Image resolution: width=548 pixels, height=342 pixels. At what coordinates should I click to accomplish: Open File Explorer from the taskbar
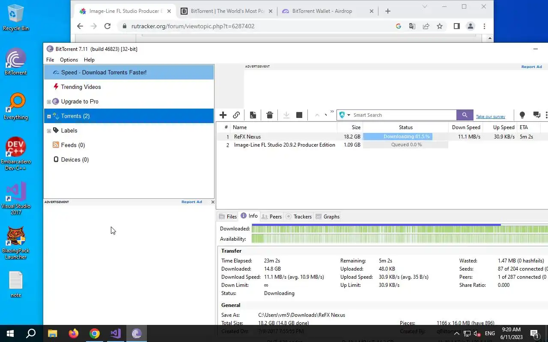tap(52, 333)
